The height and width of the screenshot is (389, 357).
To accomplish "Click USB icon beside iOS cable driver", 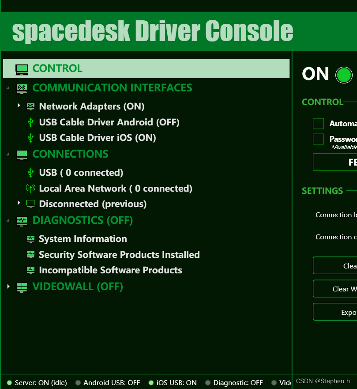I will (31, 138).
